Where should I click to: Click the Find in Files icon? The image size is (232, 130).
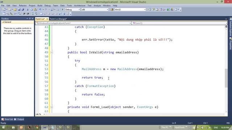click(112, 10)
